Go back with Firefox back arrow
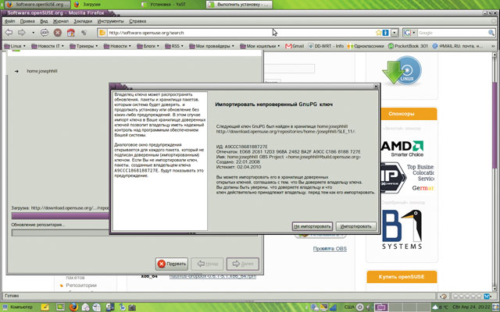500x312 pixels. click(x=9, y=33)
